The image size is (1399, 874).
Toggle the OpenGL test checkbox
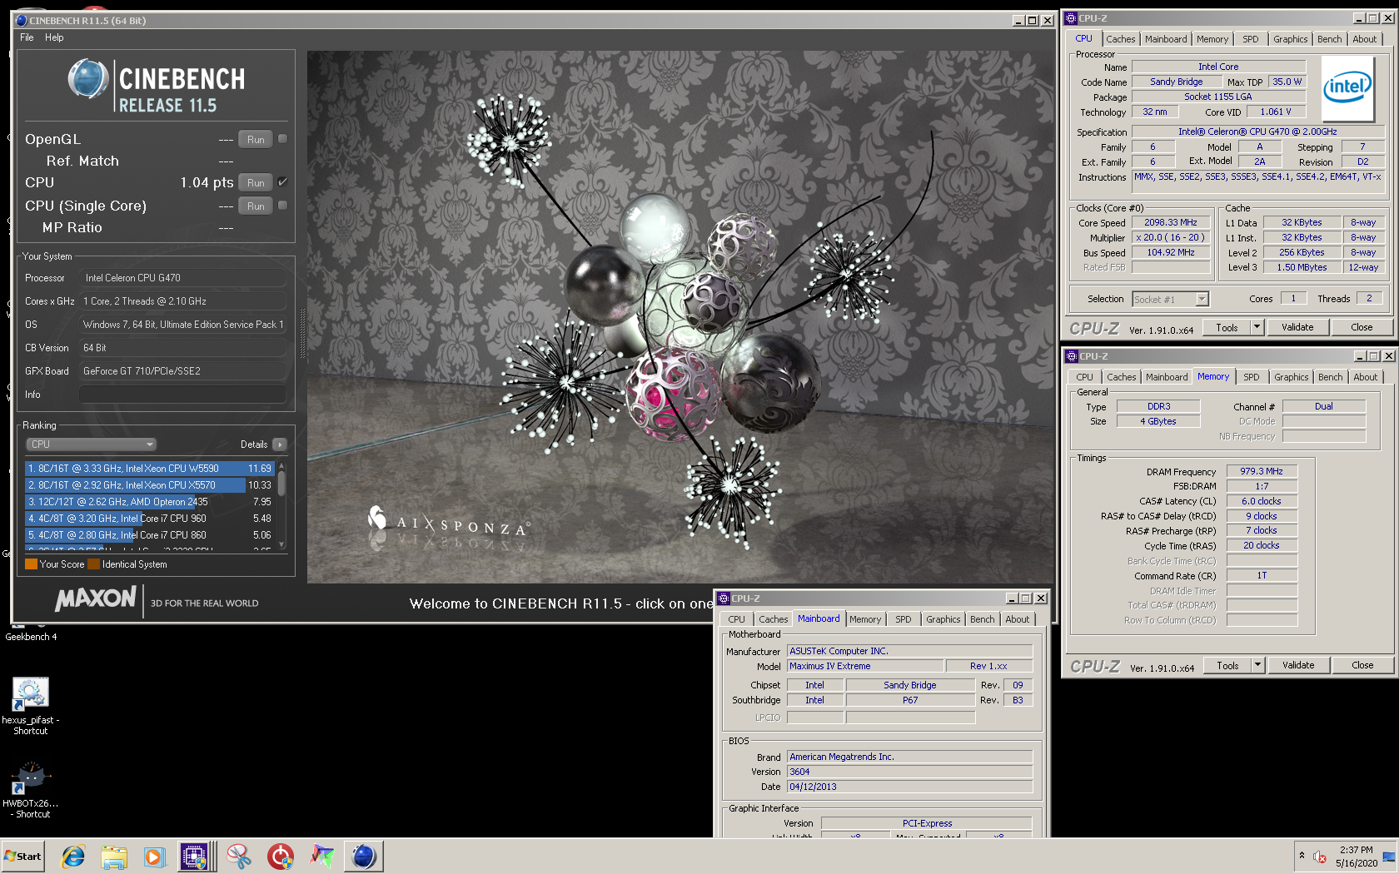click(282, 139)
